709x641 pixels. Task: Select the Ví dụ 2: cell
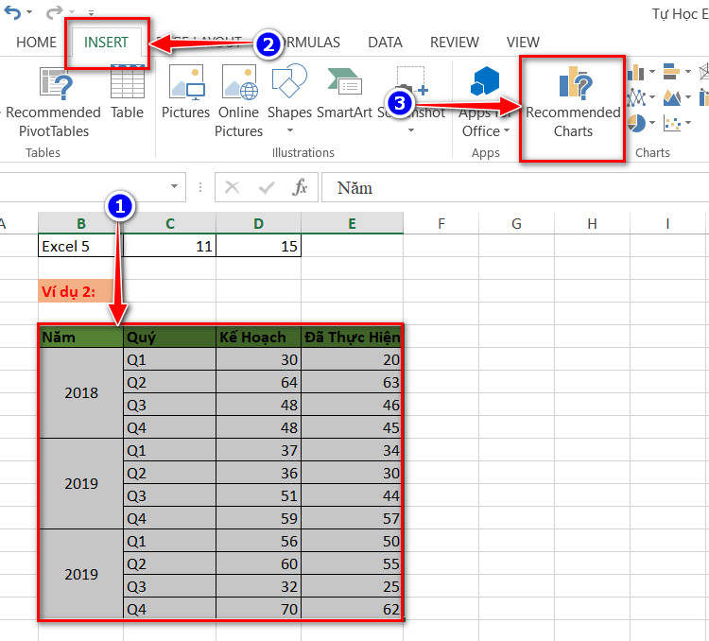80,291
